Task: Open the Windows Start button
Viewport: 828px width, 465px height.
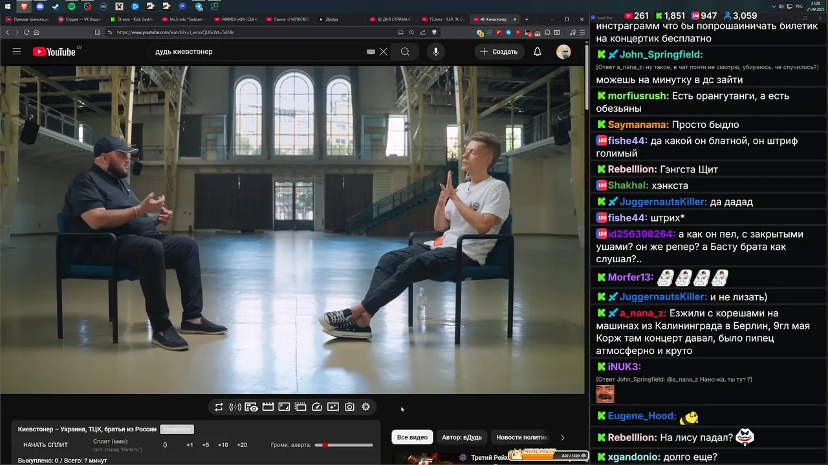Action: 8,6
